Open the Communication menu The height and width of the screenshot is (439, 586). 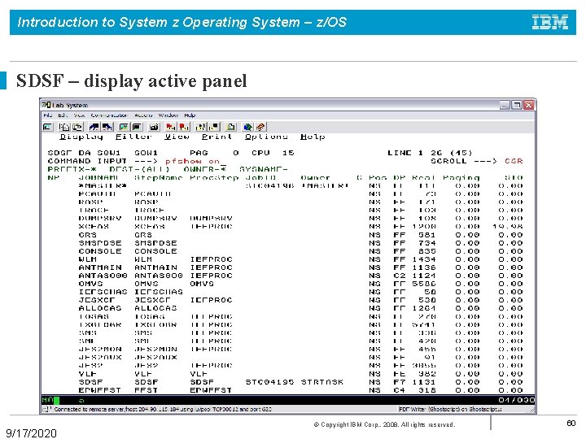point(109,115)
